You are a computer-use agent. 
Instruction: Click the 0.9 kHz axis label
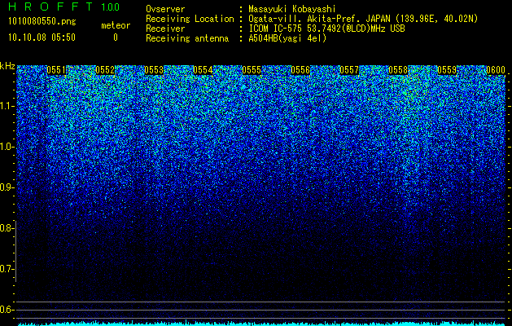point(6,187)
